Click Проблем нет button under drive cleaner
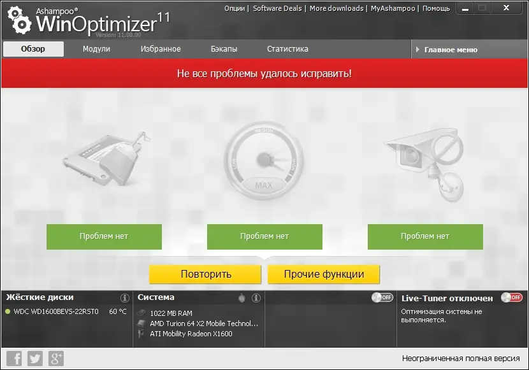The image size is (529, 370). 104,236
